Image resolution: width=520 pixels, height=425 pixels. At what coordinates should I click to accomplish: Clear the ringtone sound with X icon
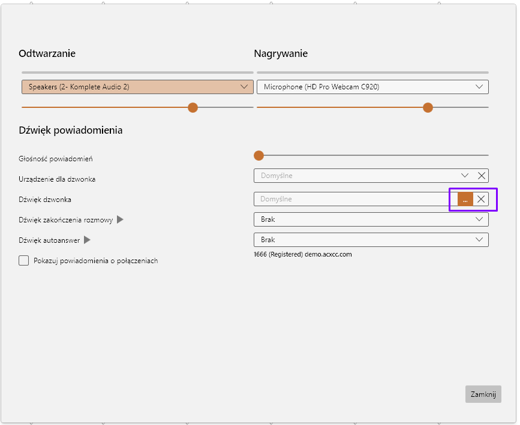[x=481, y=199]
